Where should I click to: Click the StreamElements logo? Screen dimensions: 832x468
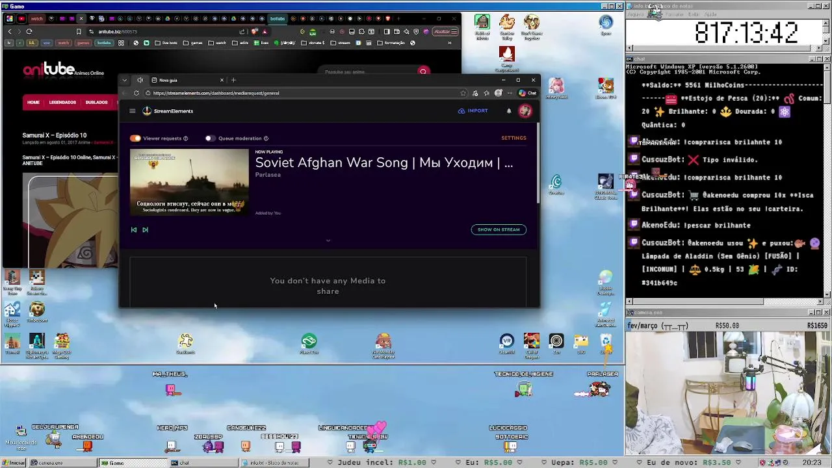coord(168,111)
